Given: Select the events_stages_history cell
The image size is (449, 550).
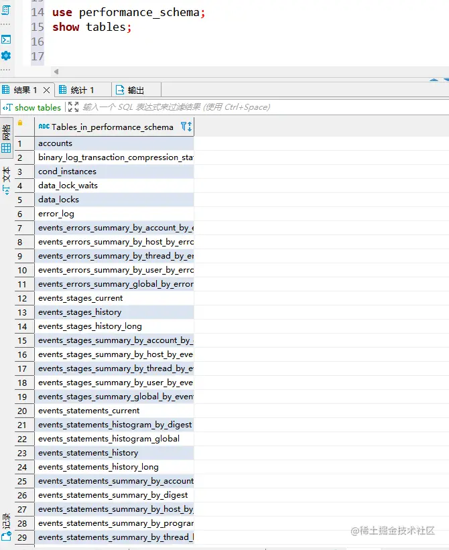Looking at the screenshot, I should pos(114,312).
